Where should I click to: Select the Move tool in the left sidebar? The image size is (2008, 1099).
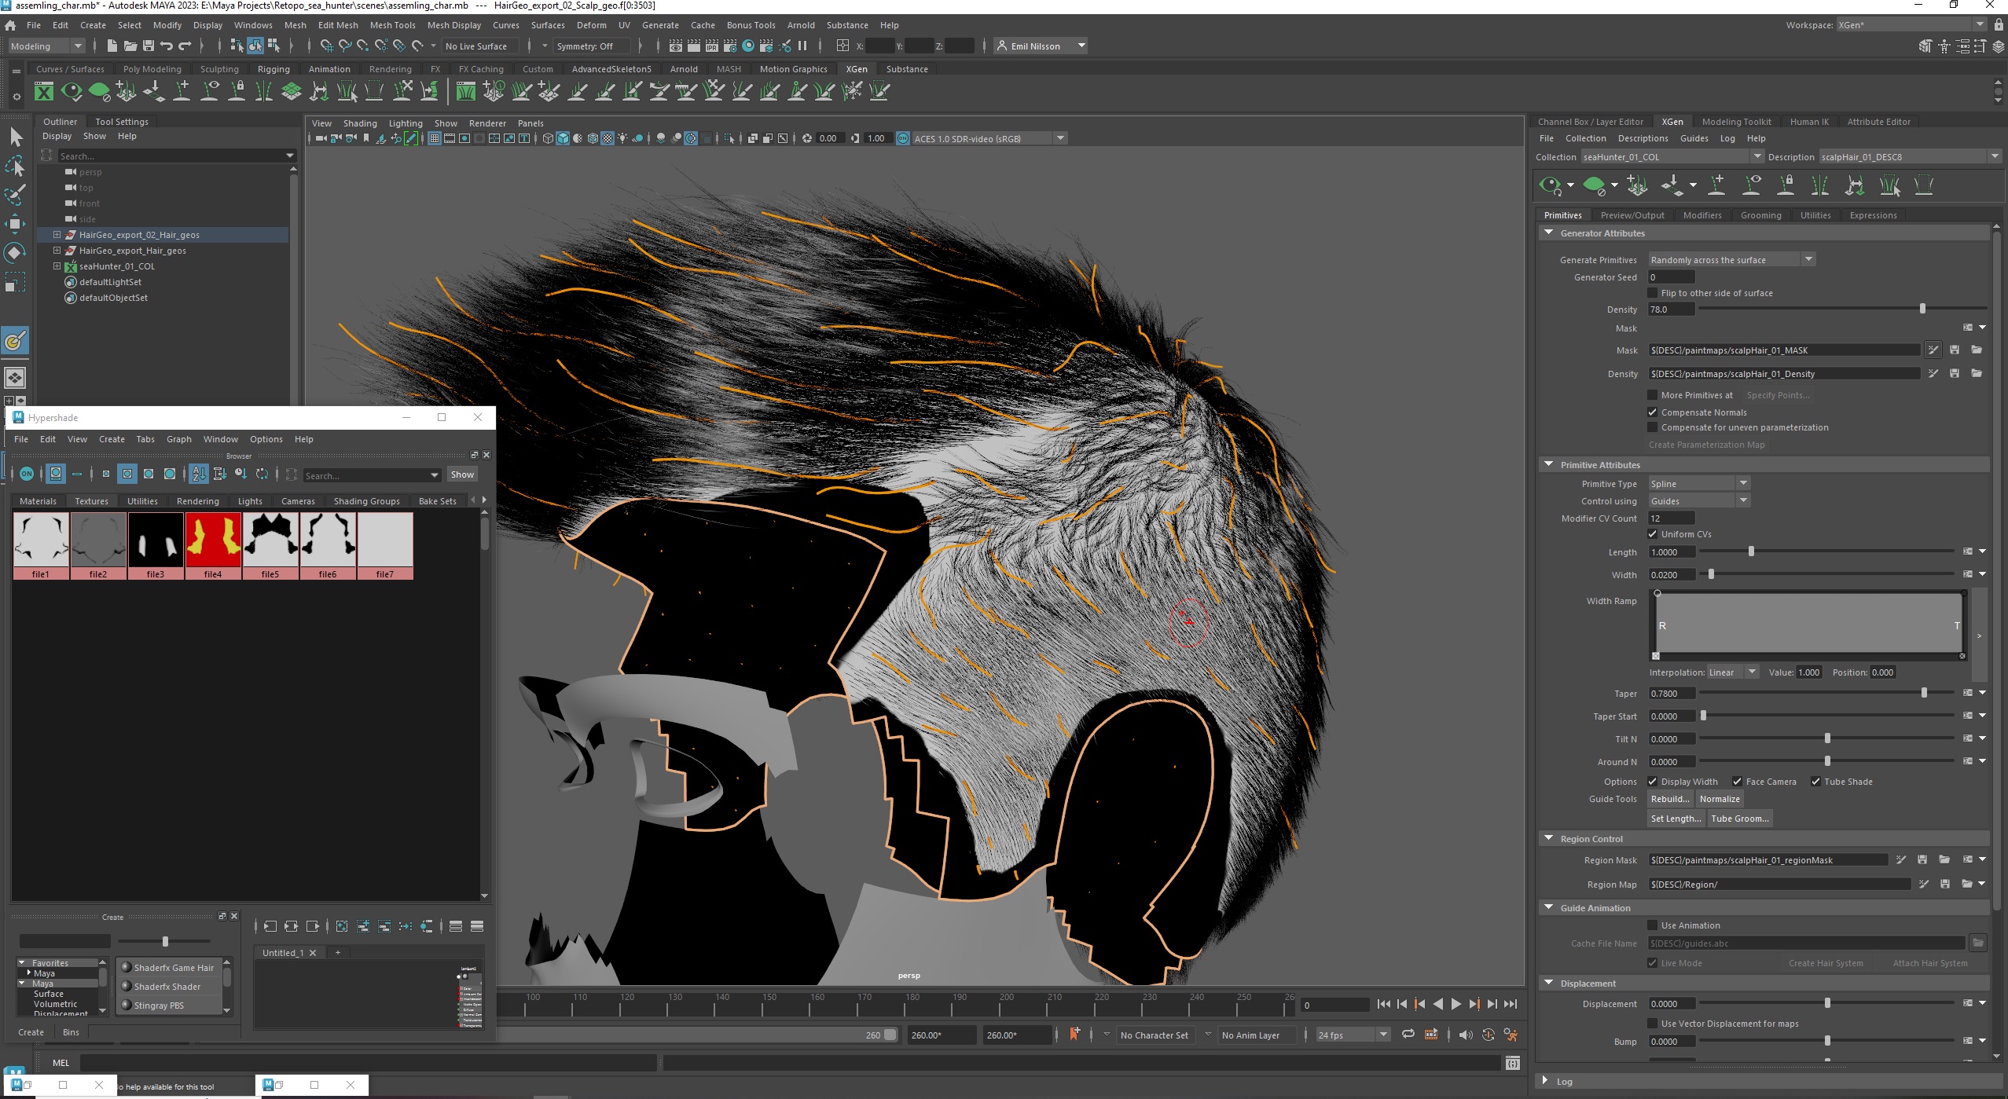16,225
